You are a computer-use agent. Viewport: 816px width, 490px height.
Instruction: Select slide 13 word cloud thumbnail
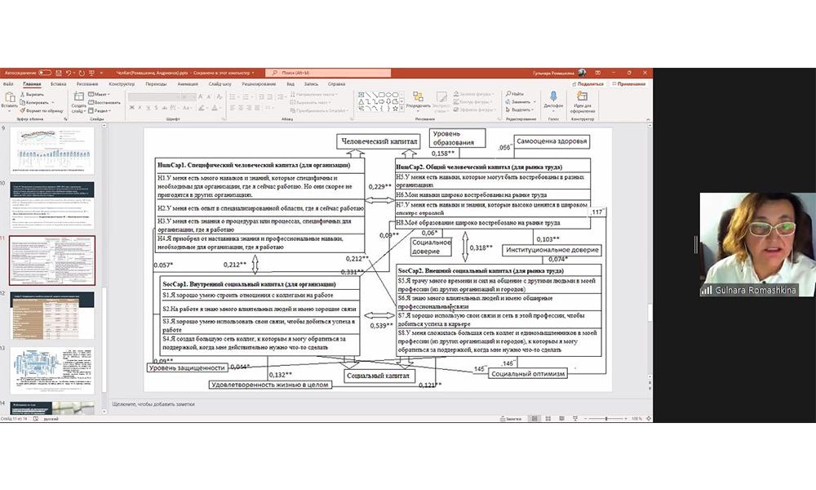[52, 371]
